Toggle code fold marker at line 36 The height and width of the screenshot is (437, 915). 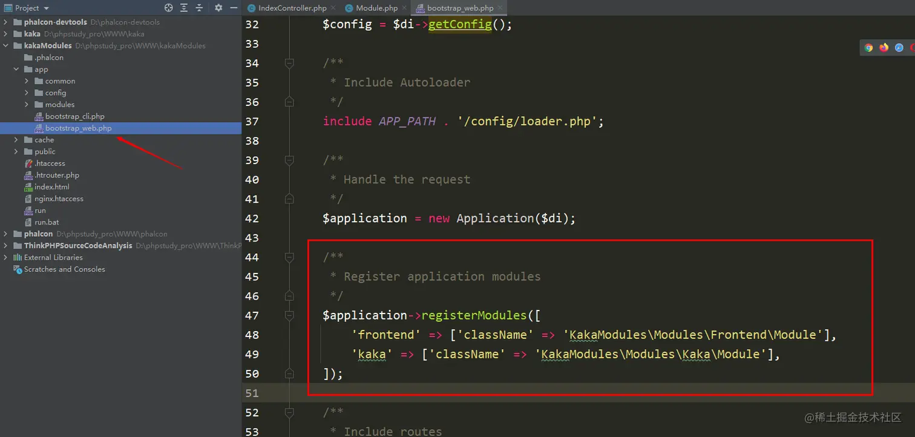coord(289,102)
